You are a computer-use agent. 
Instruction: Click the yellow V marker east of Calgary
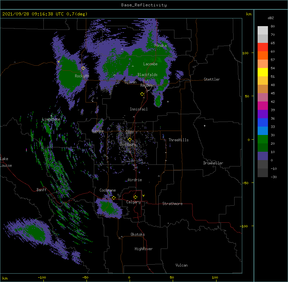click(143, 196)
